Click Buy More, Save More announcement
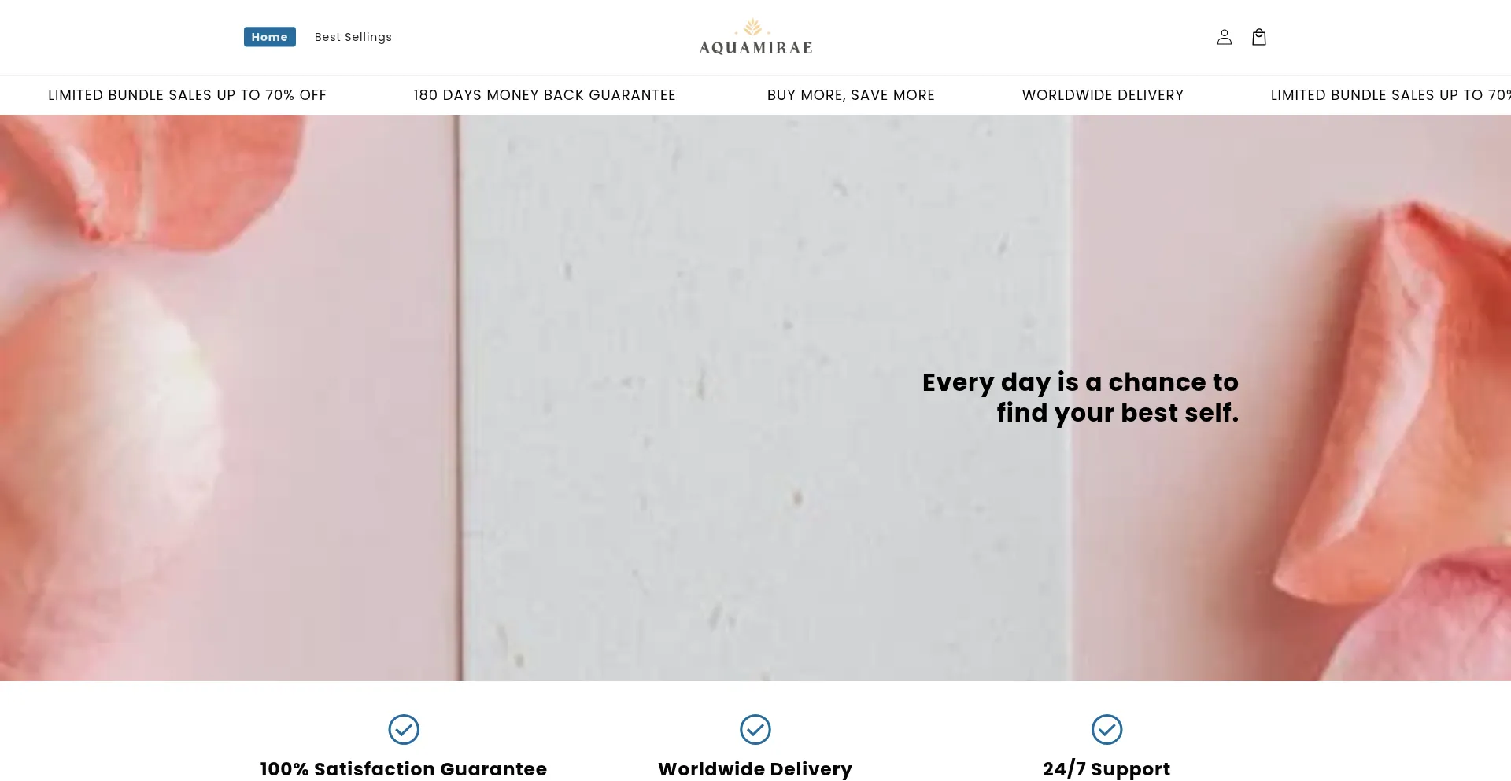The image size is (1511, 781). tap(851, 95)
